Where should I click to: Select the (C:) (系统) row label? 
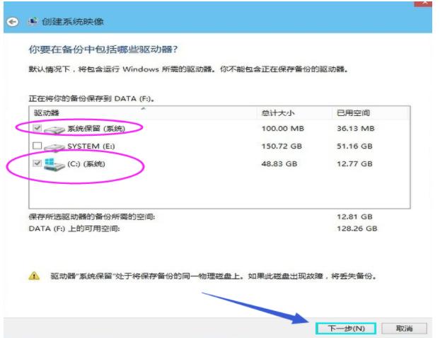coord(86,164)
